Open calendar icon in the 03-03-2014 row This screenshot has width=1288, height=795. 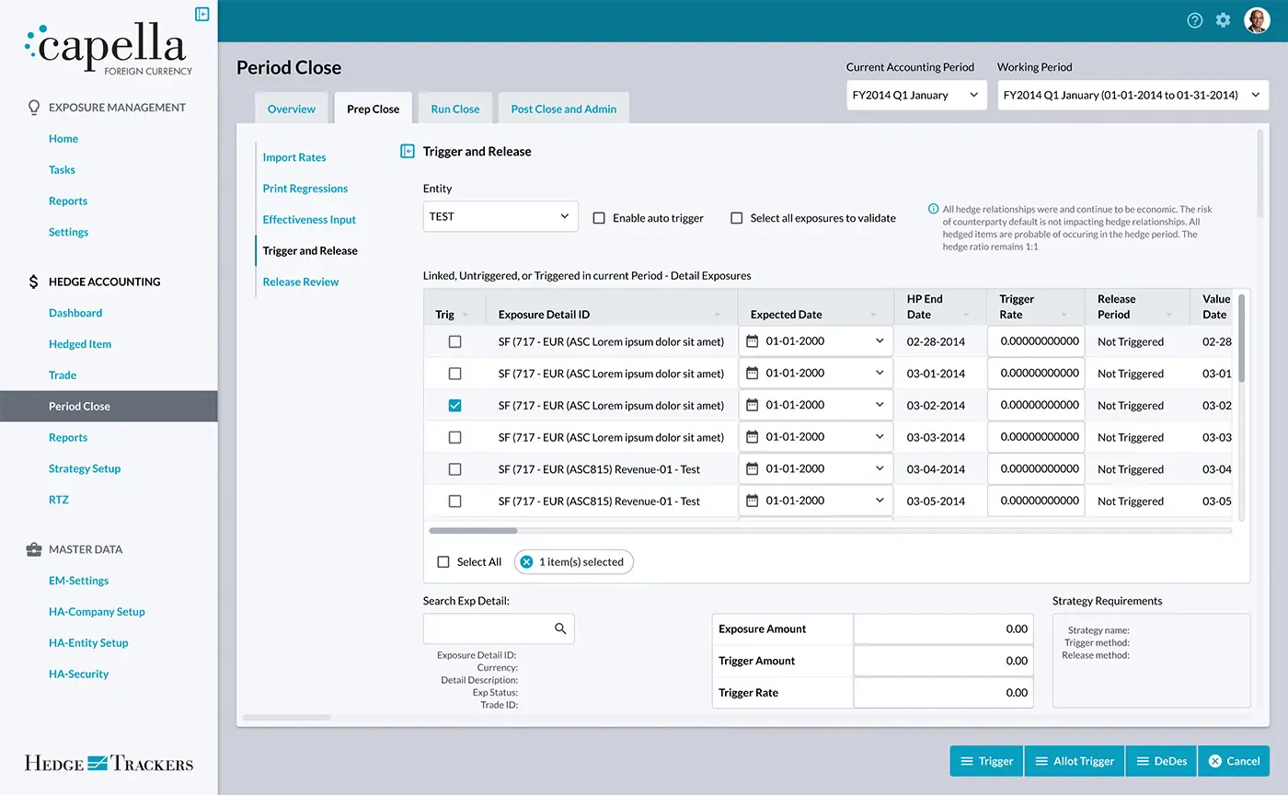[753, 437]
